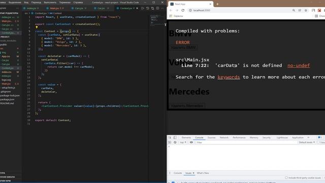
Task: Open more editor actions (ellipsis) in VS Code
Action: point(162,8)
